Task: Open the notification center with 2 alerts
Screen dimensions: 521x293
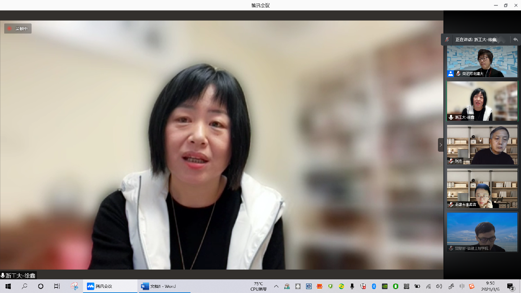Action: pyautogui.click(x=510, y=286)
